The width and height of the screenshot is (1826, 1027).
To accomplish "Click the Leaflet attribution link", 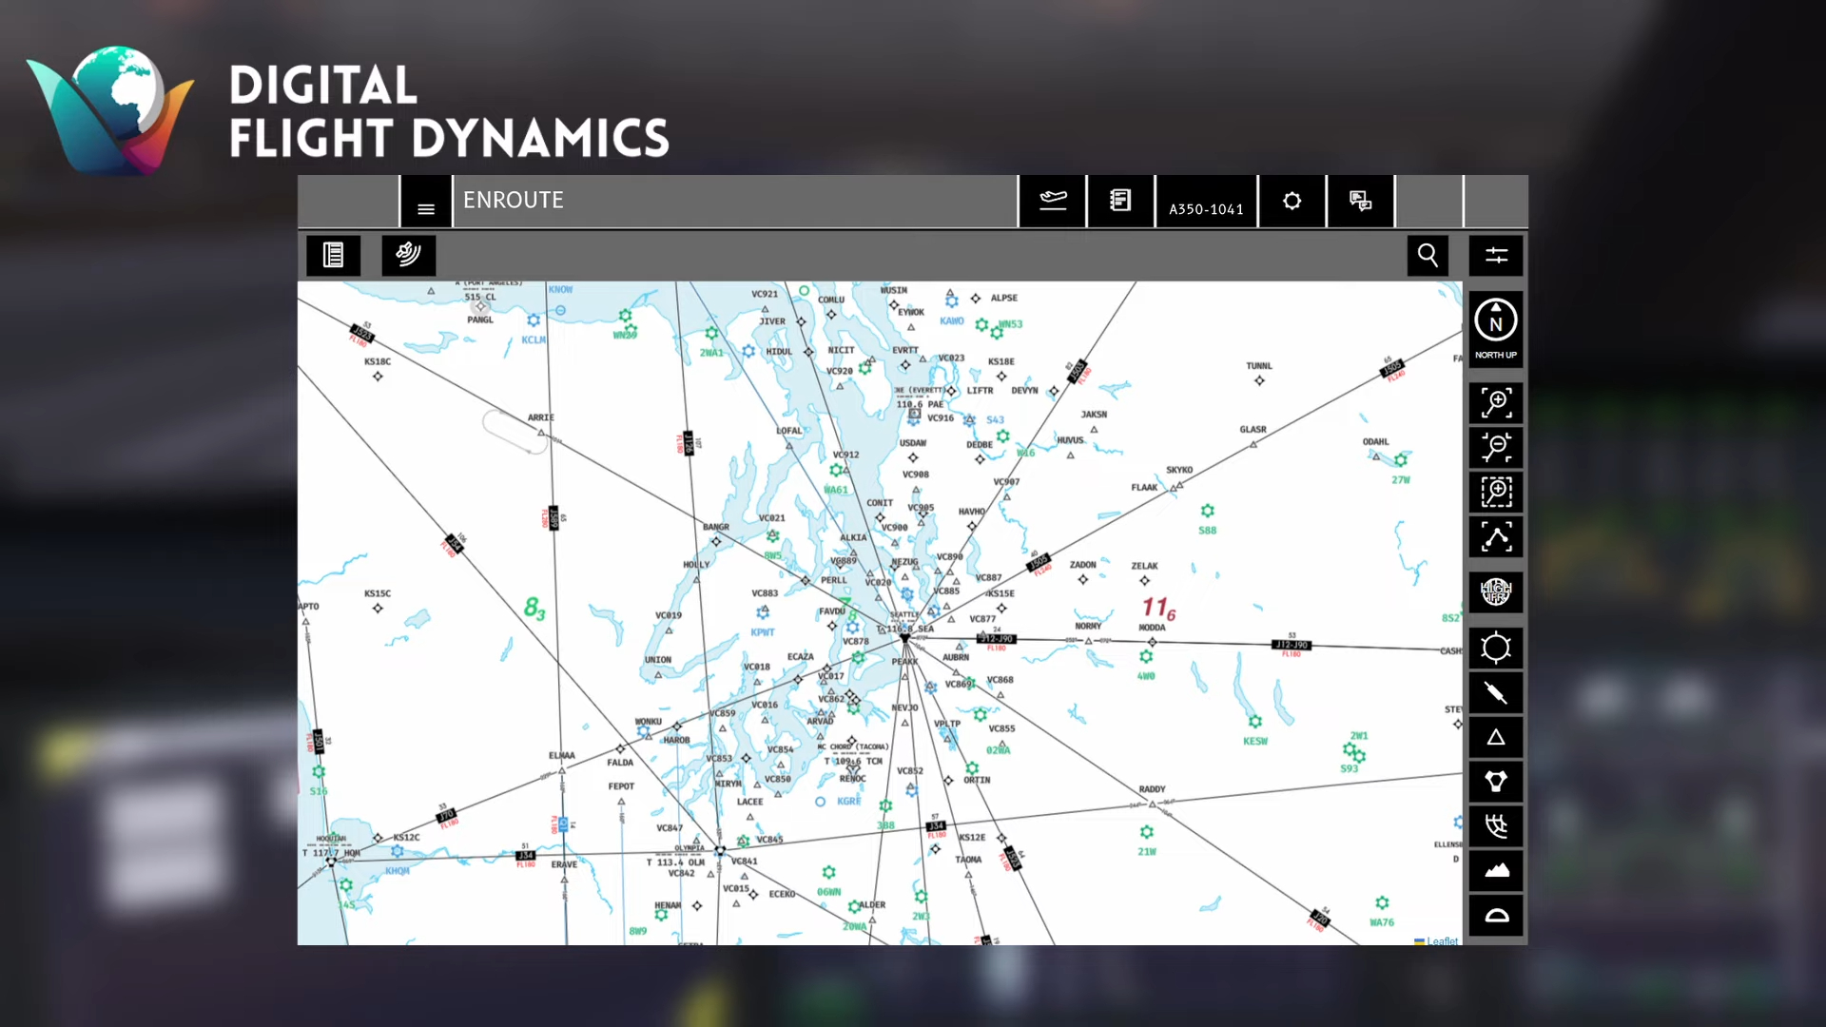I will 1441,941.
